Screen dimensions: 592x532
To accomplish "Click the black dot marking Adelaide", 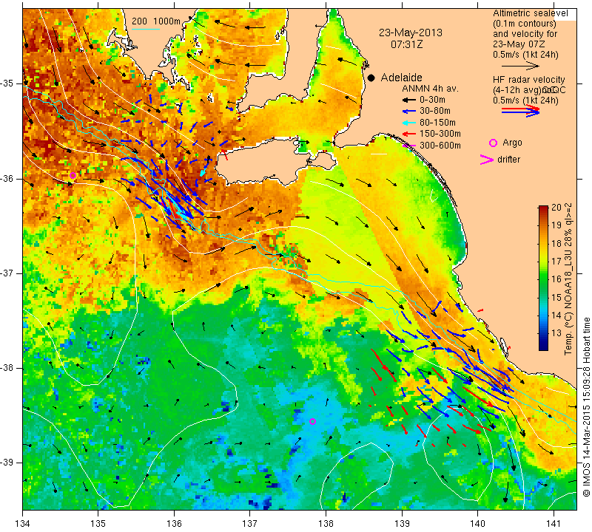I will point(371,78).
